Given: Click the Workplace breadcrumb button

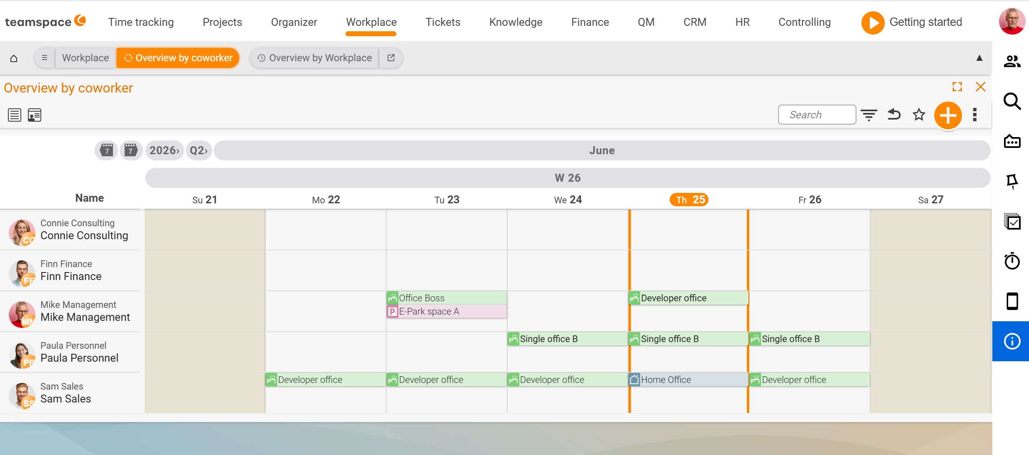Looking at the screenshot, I should click(85, 58).
